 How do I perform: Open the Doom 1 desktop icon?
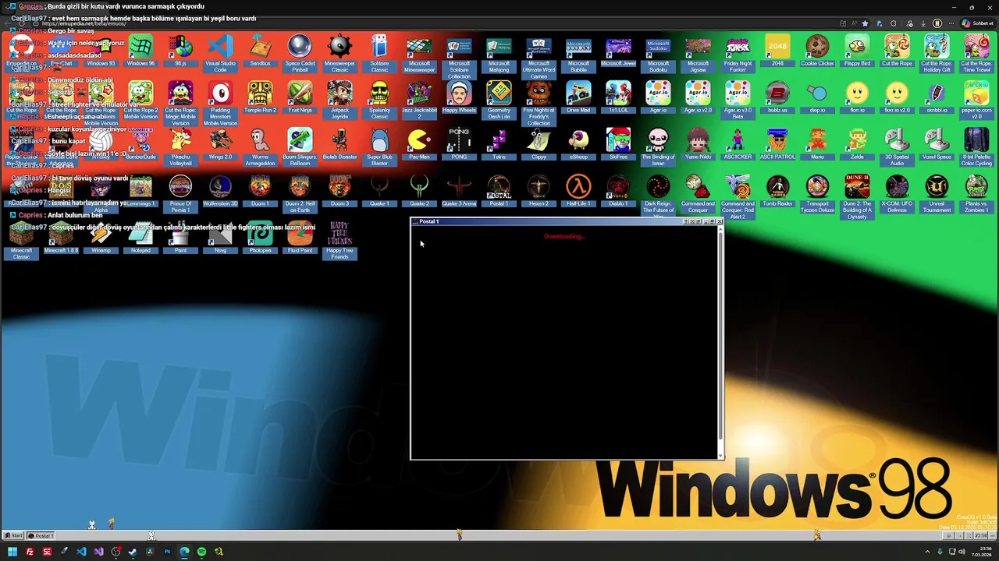260,190
